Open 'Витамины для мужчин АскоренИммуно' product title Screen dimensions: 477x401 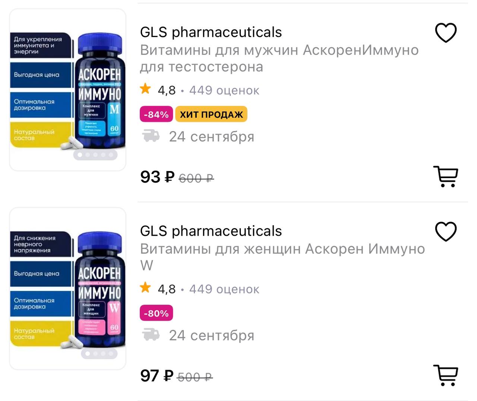[x=279, y=58]
